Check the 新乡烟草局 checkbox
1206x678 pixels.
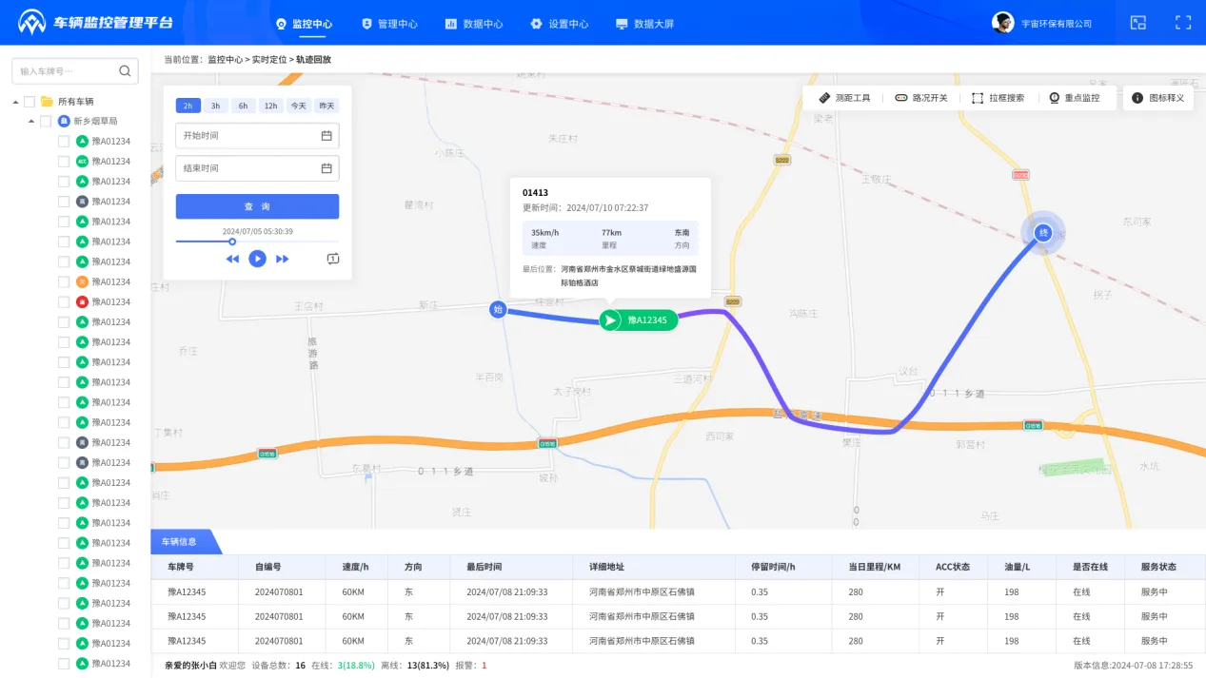click(x=46, y=122)
